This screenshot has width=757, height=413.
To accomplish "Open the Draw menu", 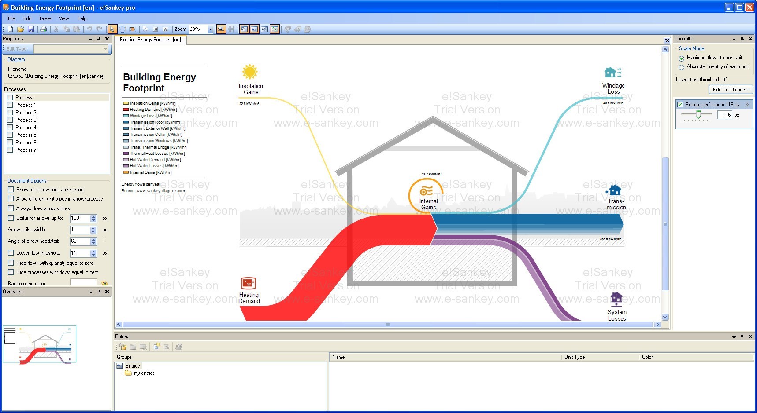I will (45, 18).
